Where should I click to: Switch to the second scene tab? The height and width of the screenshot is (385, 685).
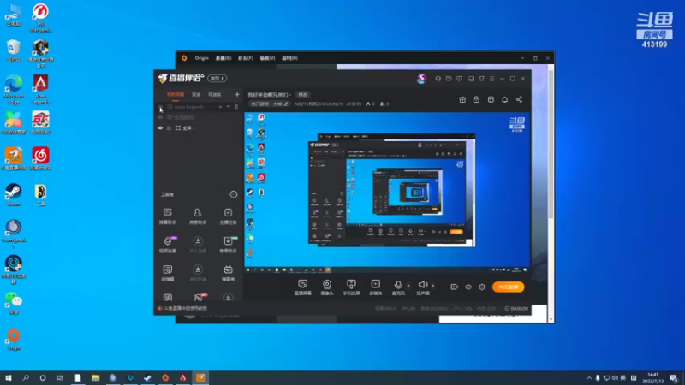coord(196,94)
